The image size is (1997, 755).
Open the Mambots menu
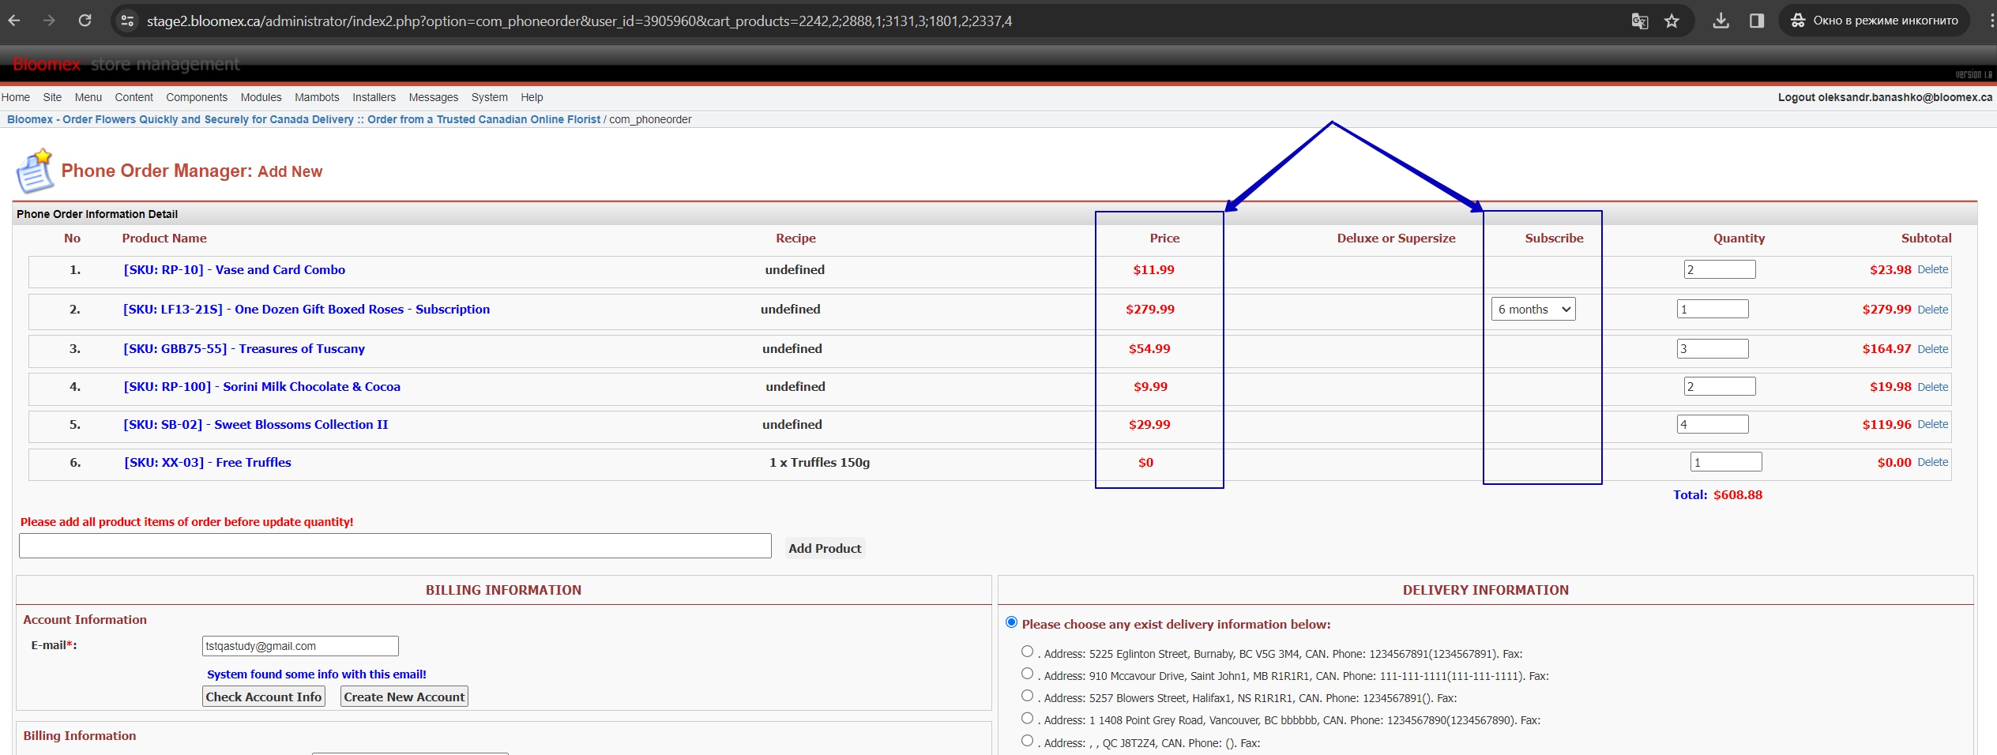pyautogui.click(x=317, y=97)
